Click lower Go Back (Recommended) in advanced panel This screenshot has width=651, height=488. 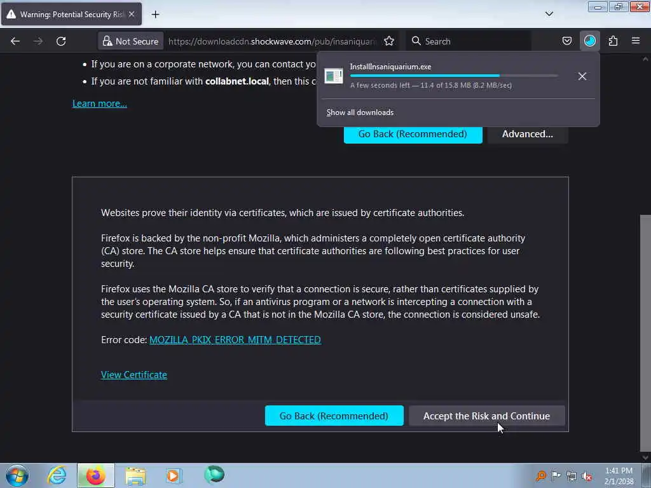[334, 416]
